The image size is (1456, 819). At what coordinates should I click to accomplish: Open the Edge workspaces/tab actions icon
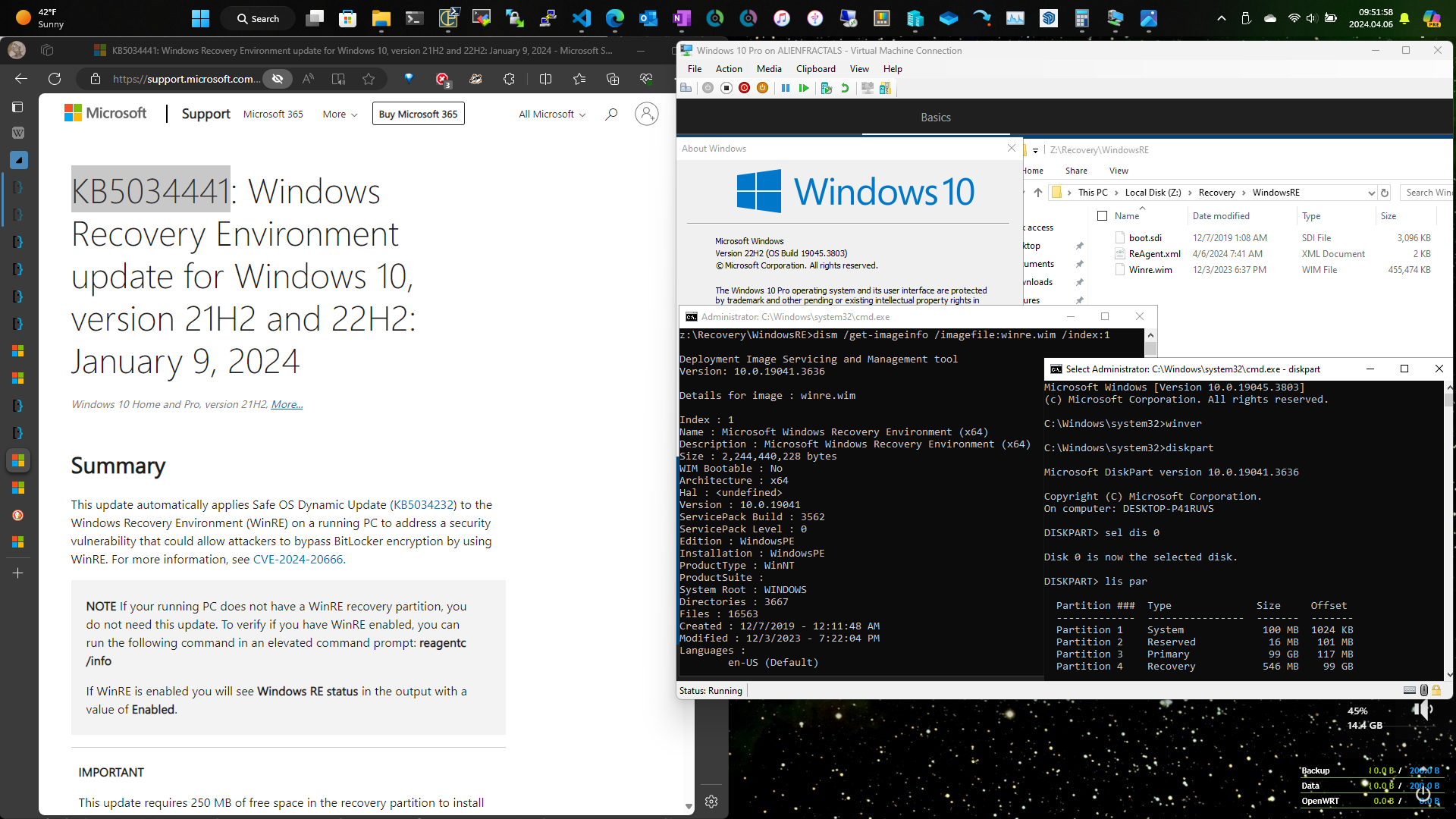[47, 50]
